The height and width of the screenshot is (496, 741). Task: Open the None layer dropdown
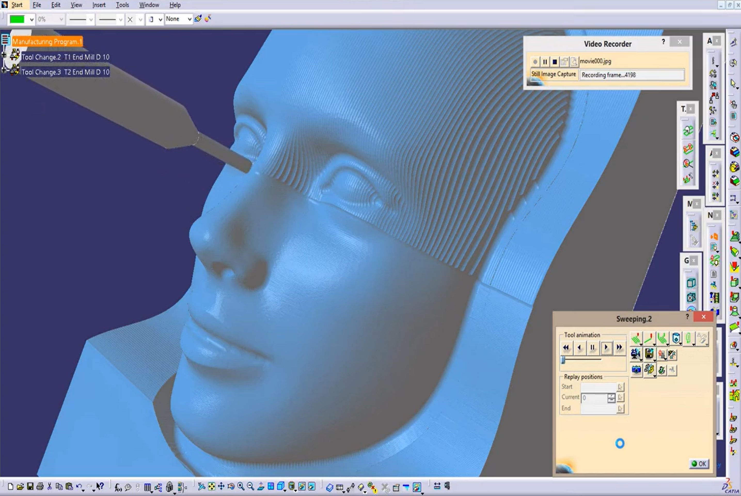[189, 19]
